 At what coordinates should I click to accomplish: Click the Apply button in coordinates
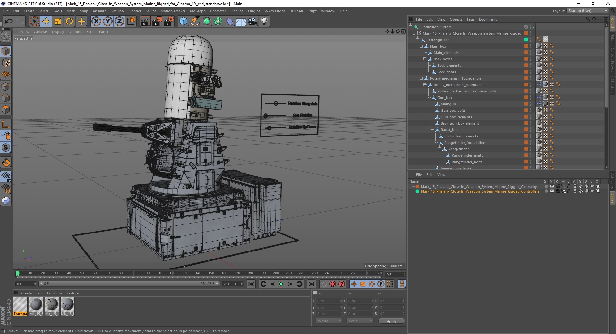pyautogui.click(x=391, y=321)
